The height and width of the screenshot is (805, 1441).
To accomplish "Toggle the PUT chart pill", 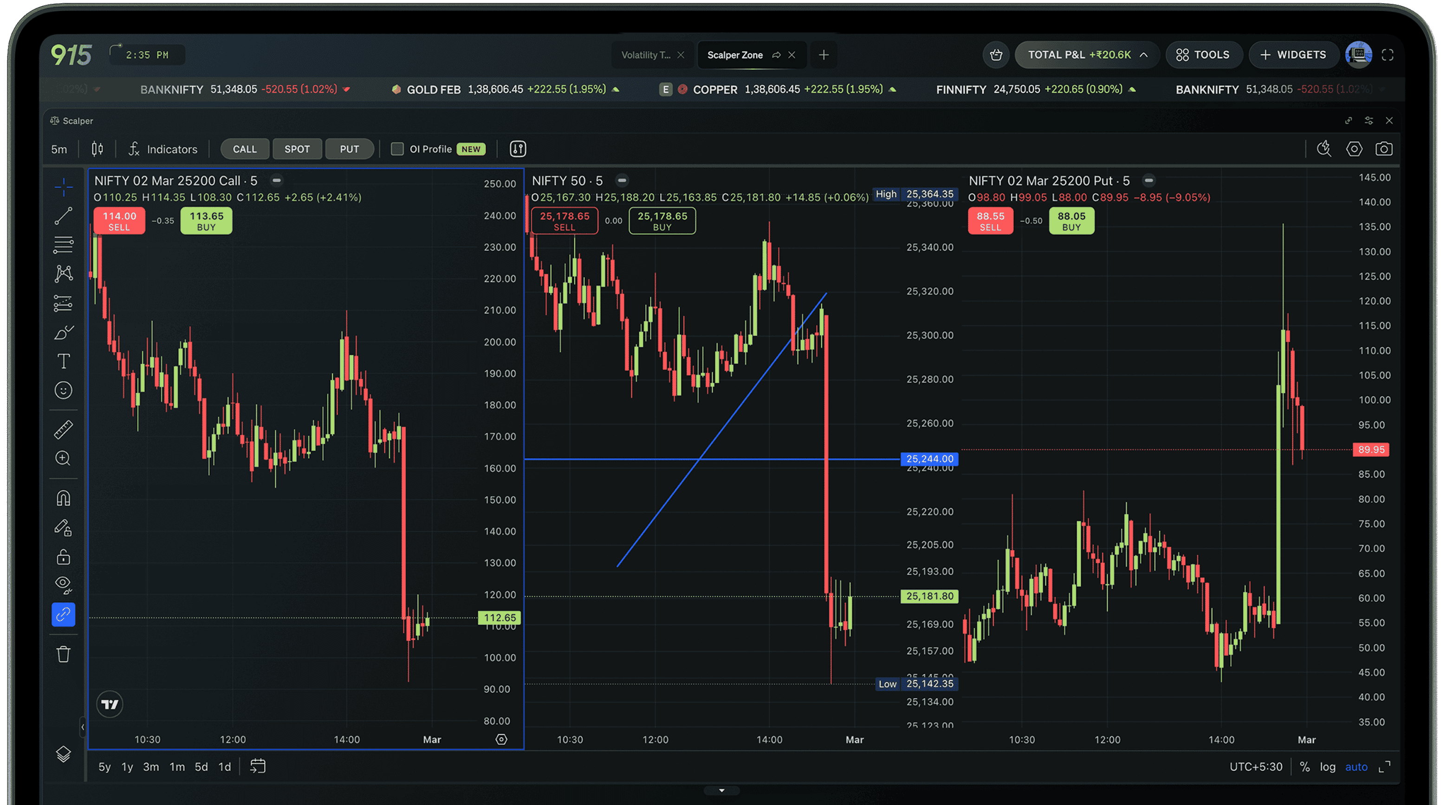I will (x=349, y=149).
